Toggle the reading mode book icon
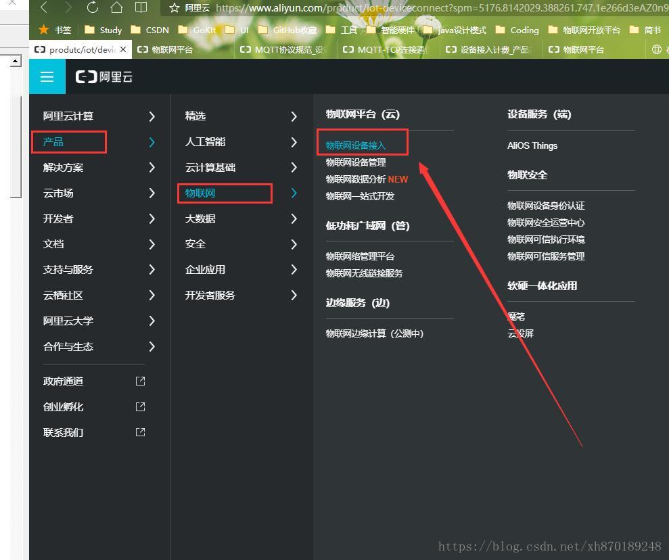This screenshot has width=669, height=560. (x=141, y=7)
